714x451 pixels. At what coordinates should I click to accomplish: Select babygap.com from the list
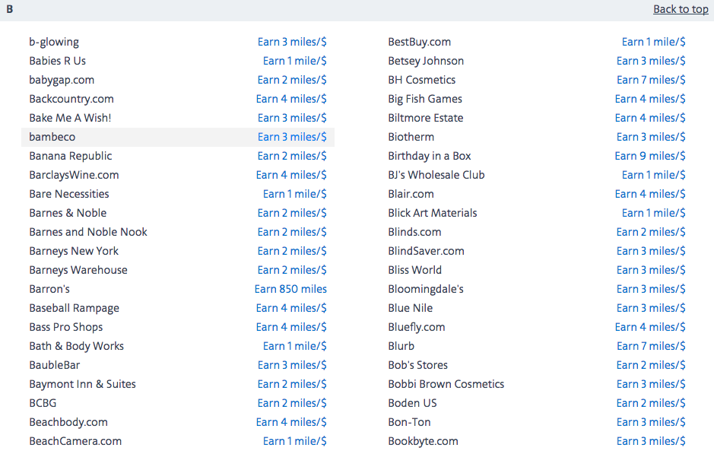pyautogui.click(x=62, y=80)
